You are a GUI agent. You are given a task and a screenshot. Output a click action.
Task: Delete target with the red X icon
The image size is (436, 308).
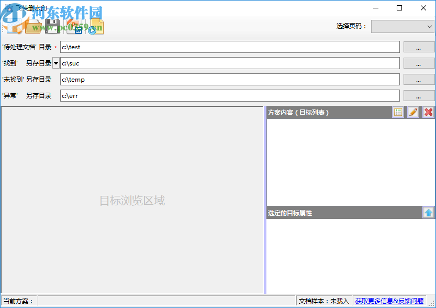point(429,112)
